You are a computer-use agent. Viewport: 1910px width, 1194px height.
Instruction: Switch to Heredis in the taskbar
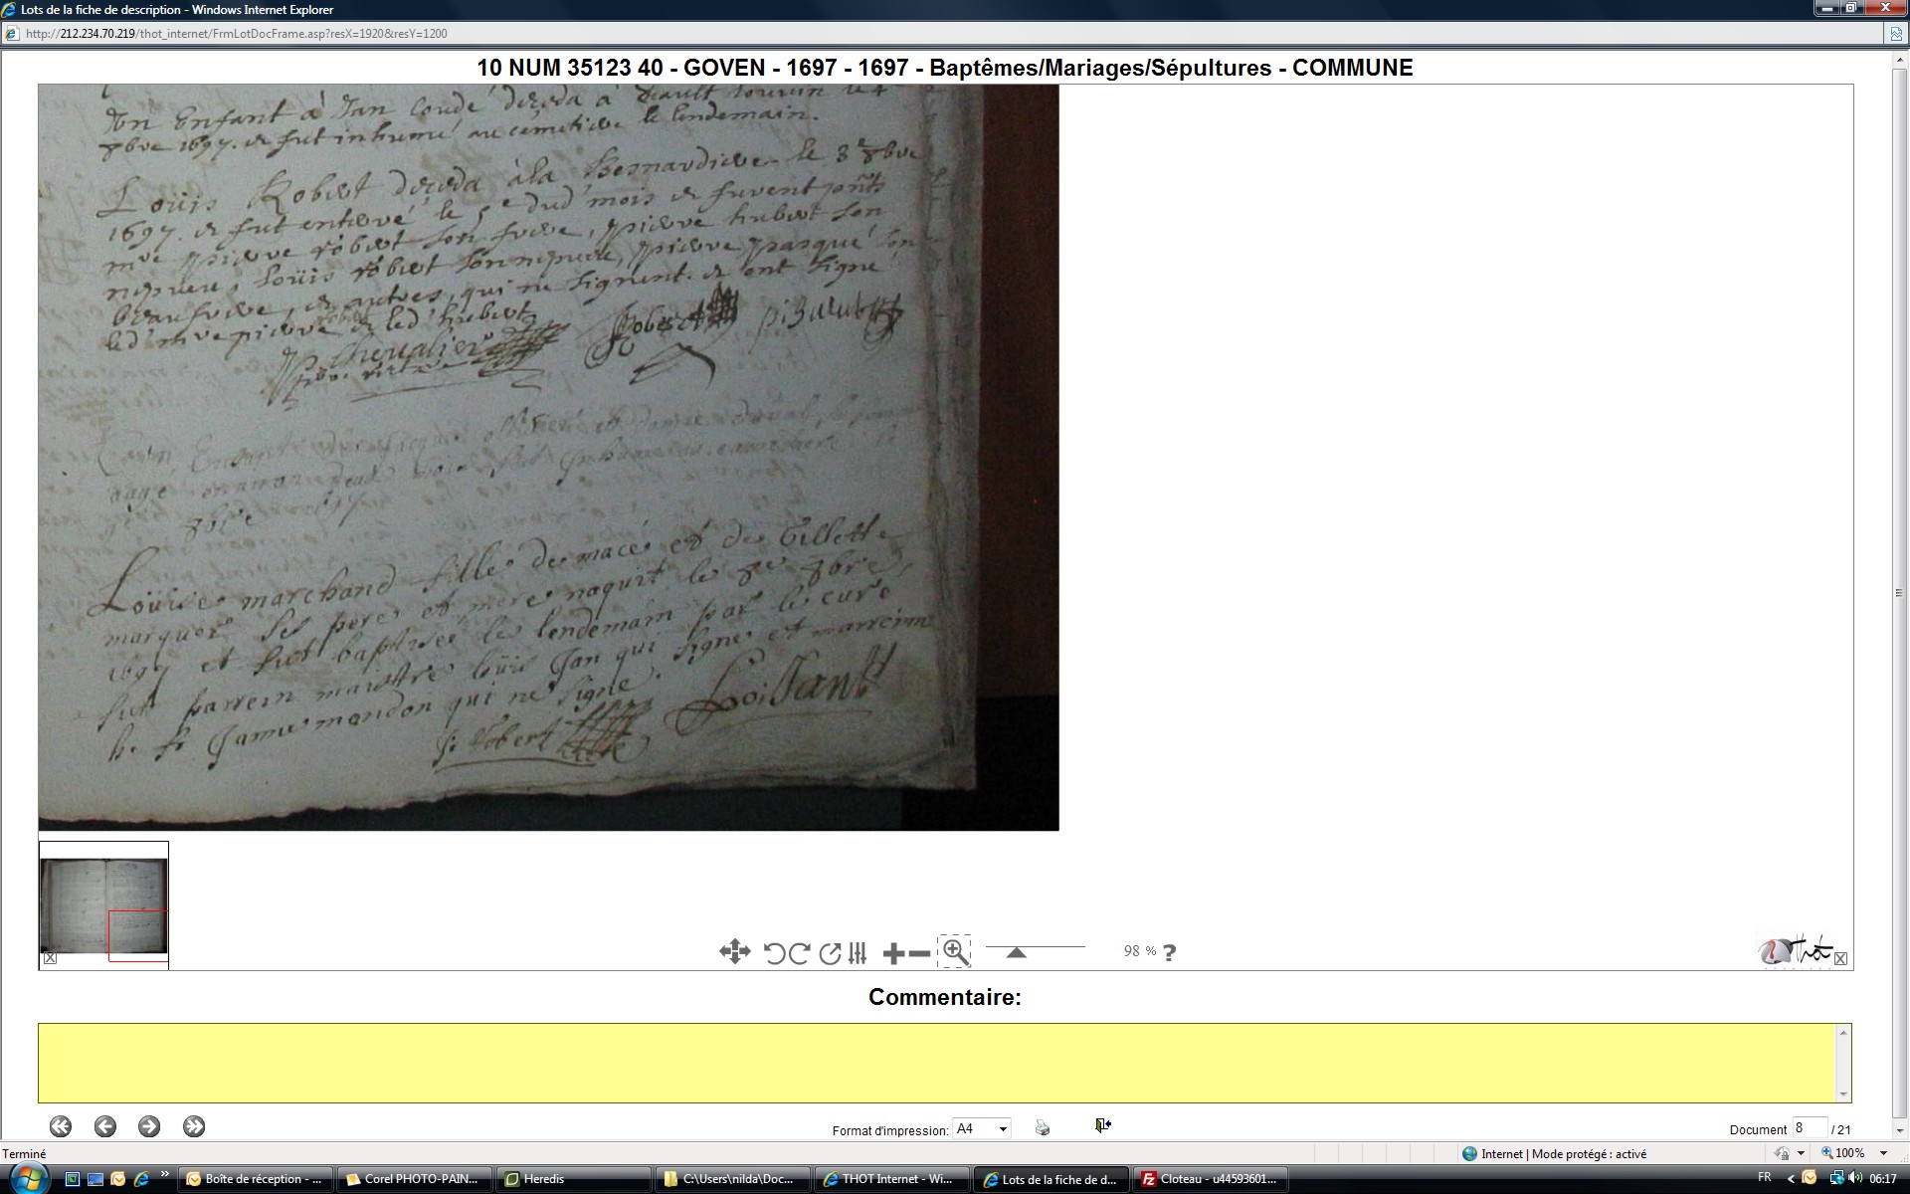572,1179
